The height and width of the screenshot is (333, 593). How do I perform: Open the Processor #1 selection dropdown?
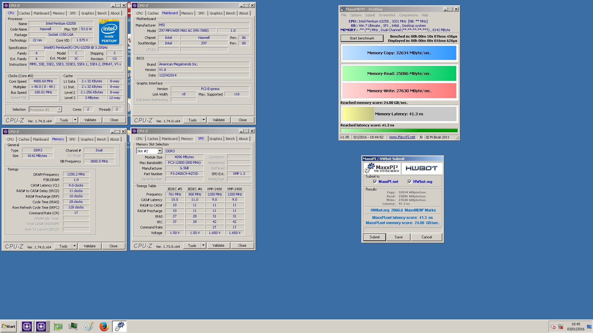(x=59, y=110)
